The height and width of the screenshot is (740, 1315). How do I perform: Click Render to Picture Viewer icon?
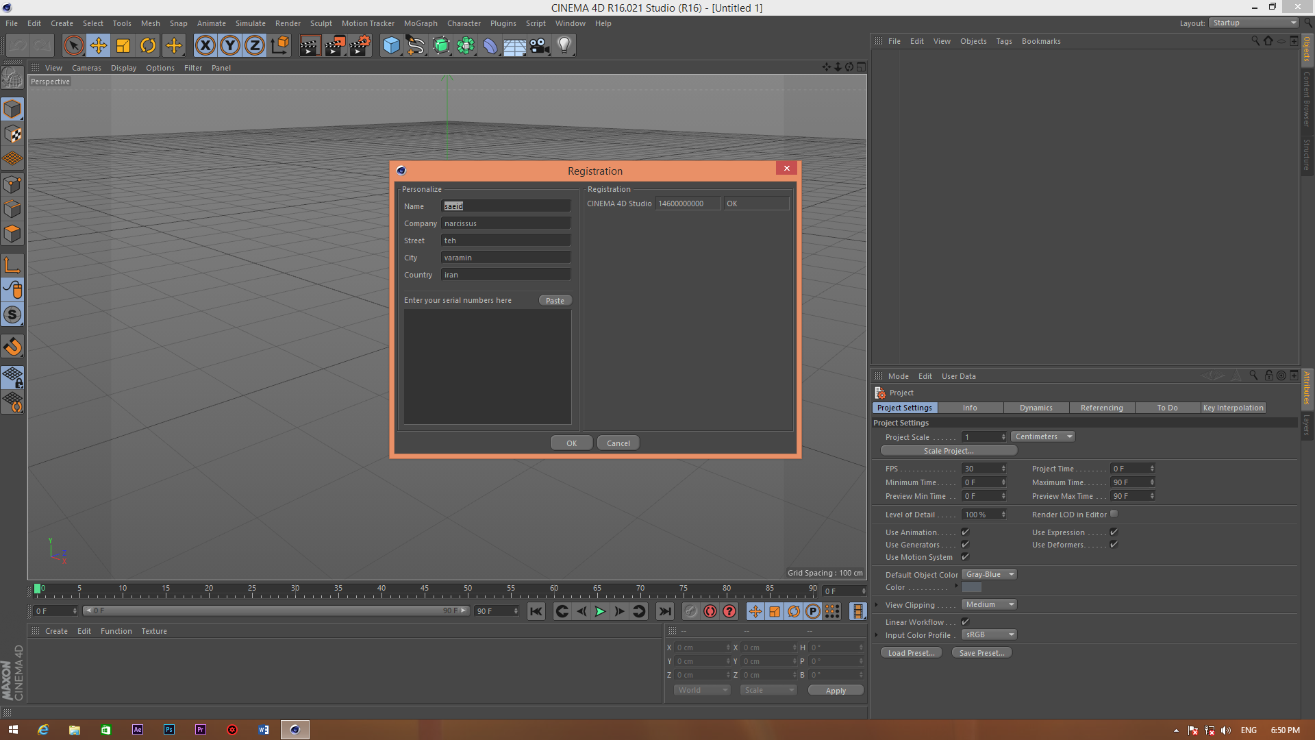click(335, 46)
